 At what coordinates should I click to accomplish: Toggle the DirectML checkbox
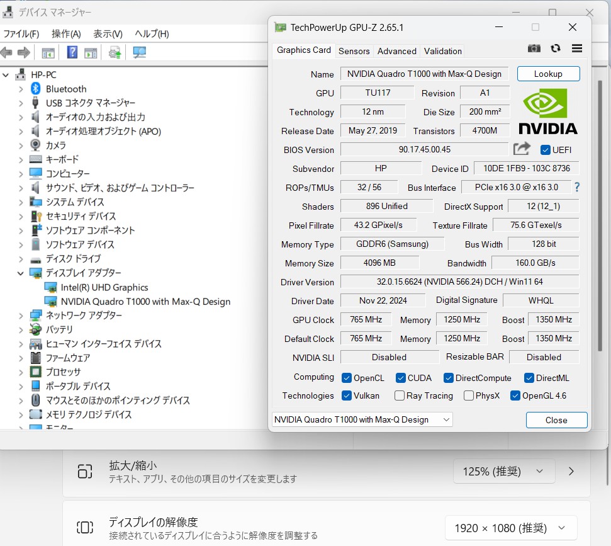point(529,378)
